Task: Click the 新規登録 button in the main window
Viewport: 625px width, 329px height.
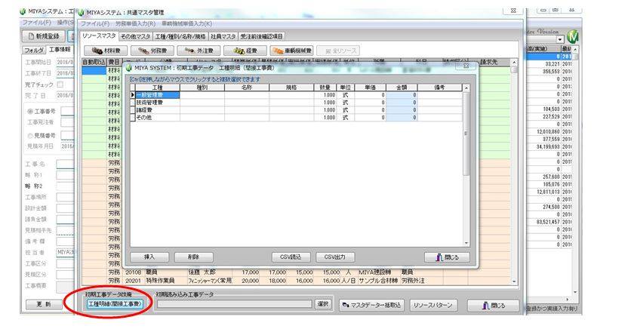Action: (x=44, y=36)
